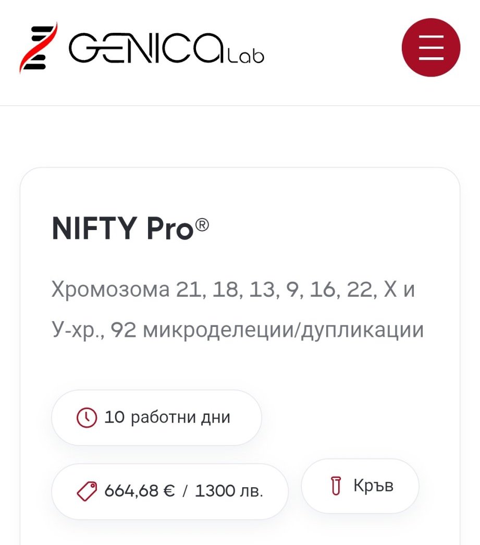480x545 pixels.
Task: Click the word "Хромозома" in the description
Action: coord(110,289)
